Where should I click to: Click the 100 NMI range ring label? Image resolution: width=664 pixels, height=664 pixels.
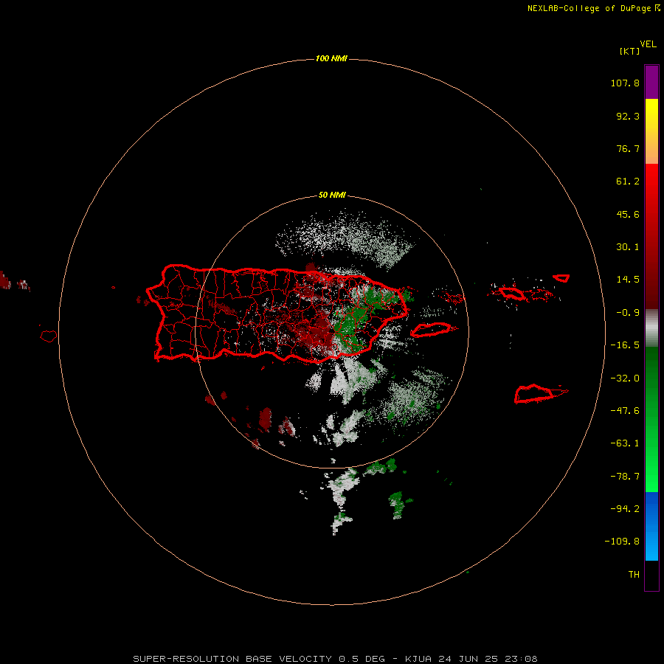coord(331,58)
